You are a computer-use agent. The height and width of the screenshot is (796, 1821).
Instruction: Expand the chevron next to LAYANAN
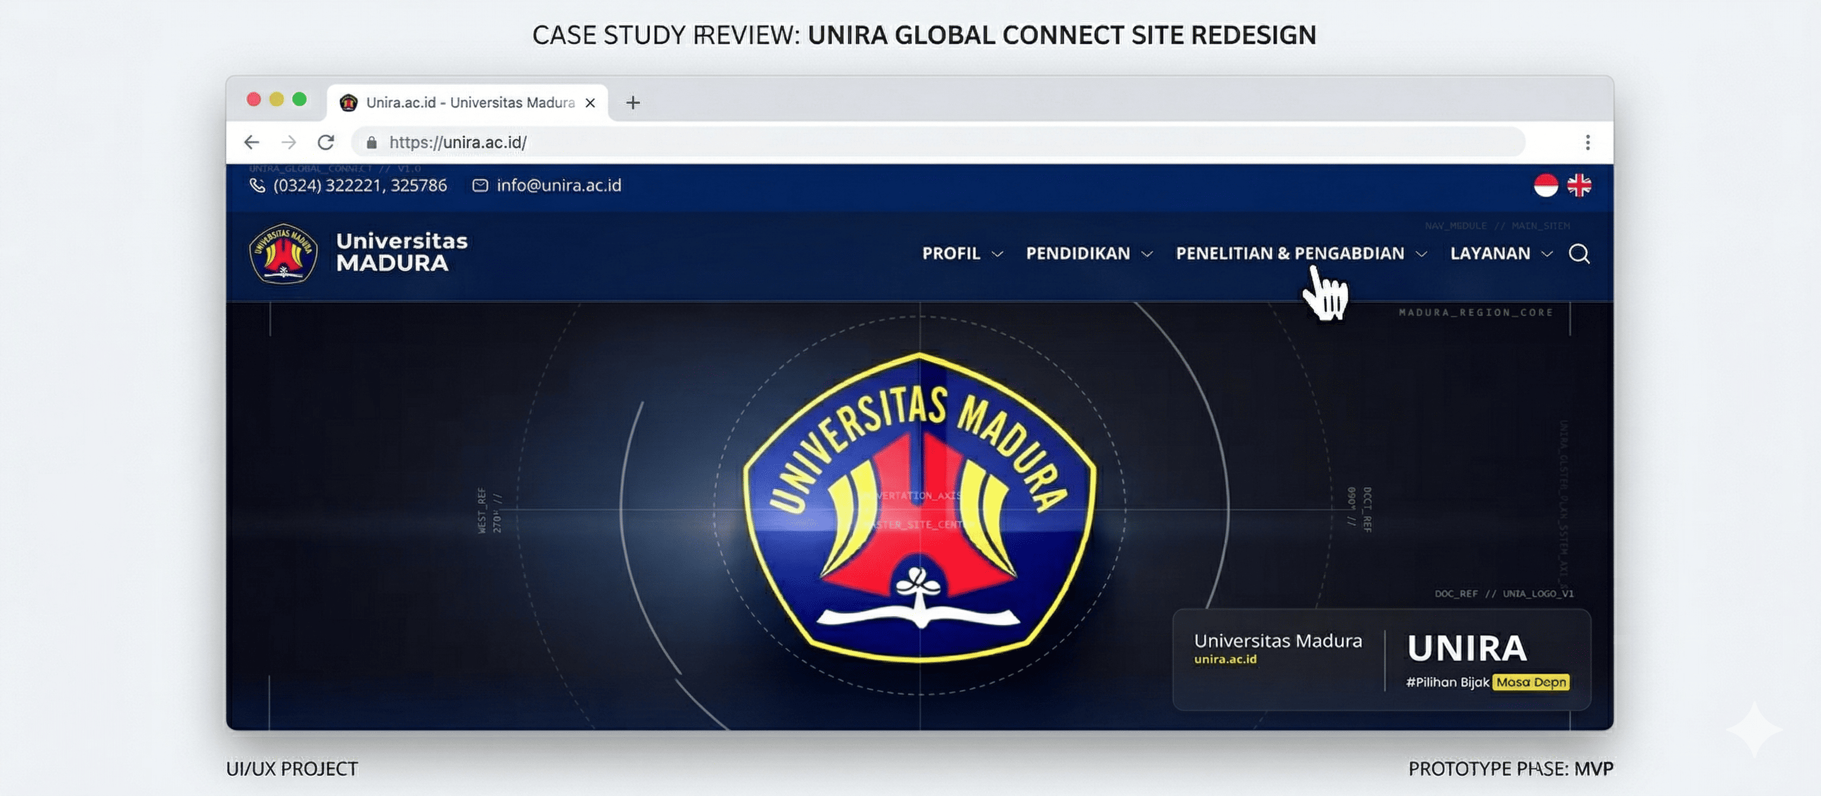tap(1547, 254)
